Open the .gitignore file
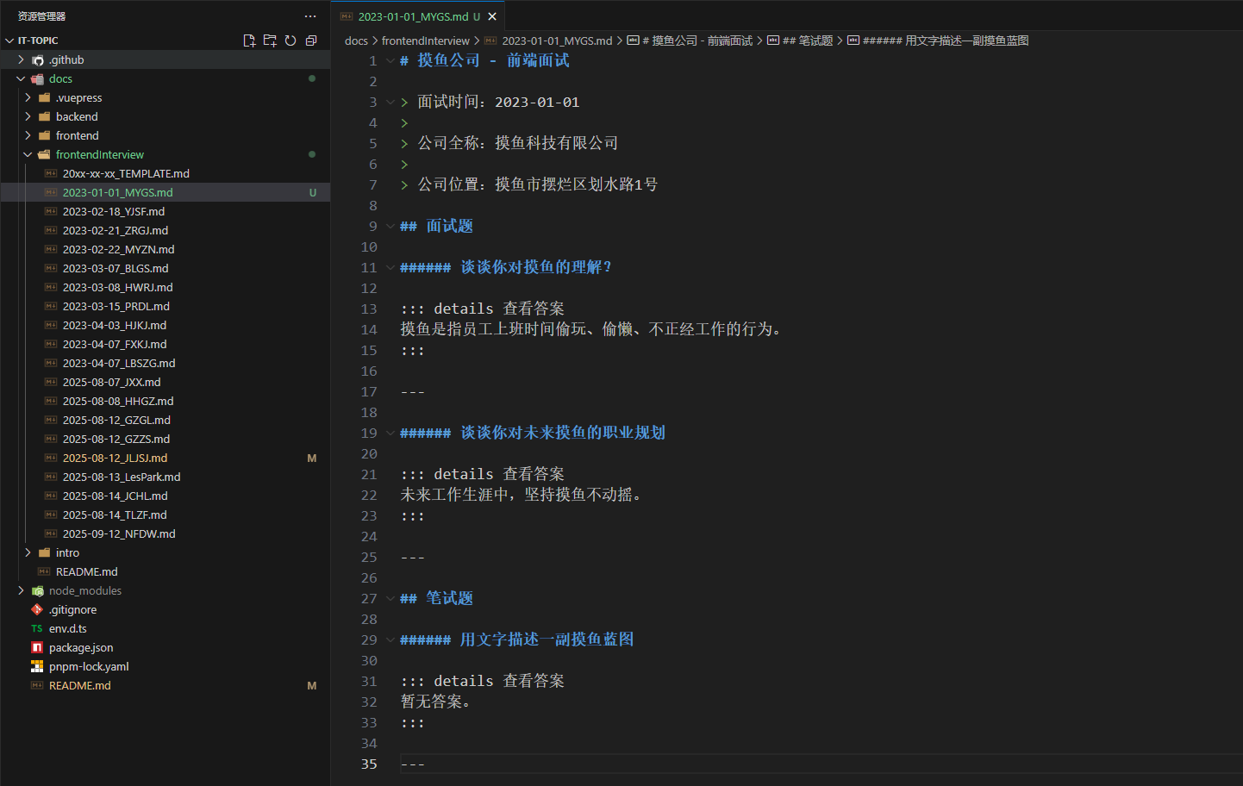 click(72, 609)
